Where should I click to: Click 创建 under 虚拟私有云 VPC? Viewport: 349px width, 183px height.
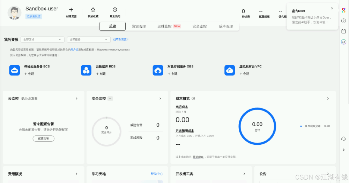244,74
